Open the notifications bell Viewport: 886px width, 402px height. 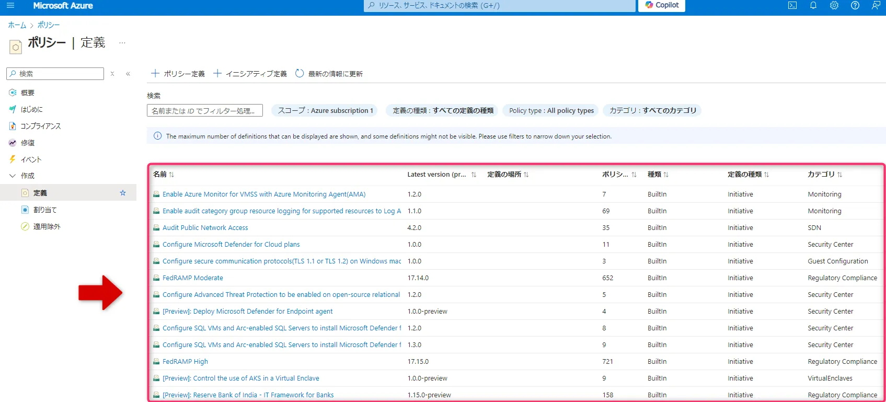point(813,5)
